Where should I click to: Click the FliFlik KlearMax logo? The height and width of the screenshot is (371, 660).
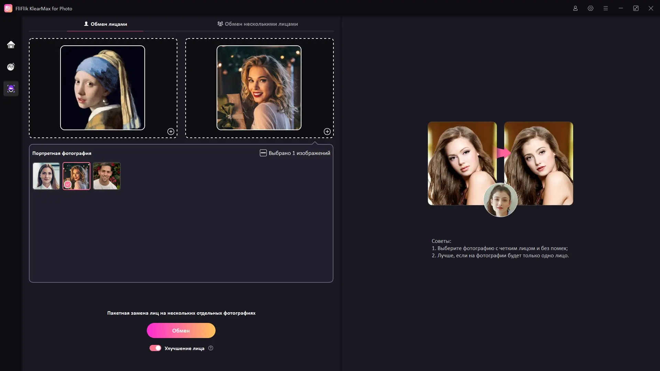click(8, 8)
